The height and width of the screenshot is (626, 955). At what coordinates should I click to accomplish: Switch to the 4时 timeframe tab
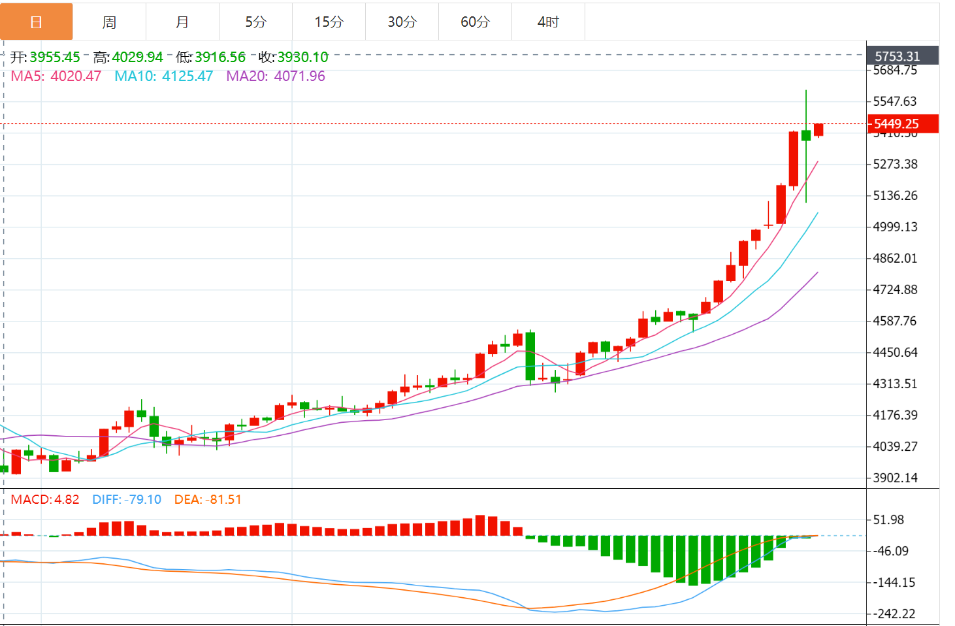548,22
